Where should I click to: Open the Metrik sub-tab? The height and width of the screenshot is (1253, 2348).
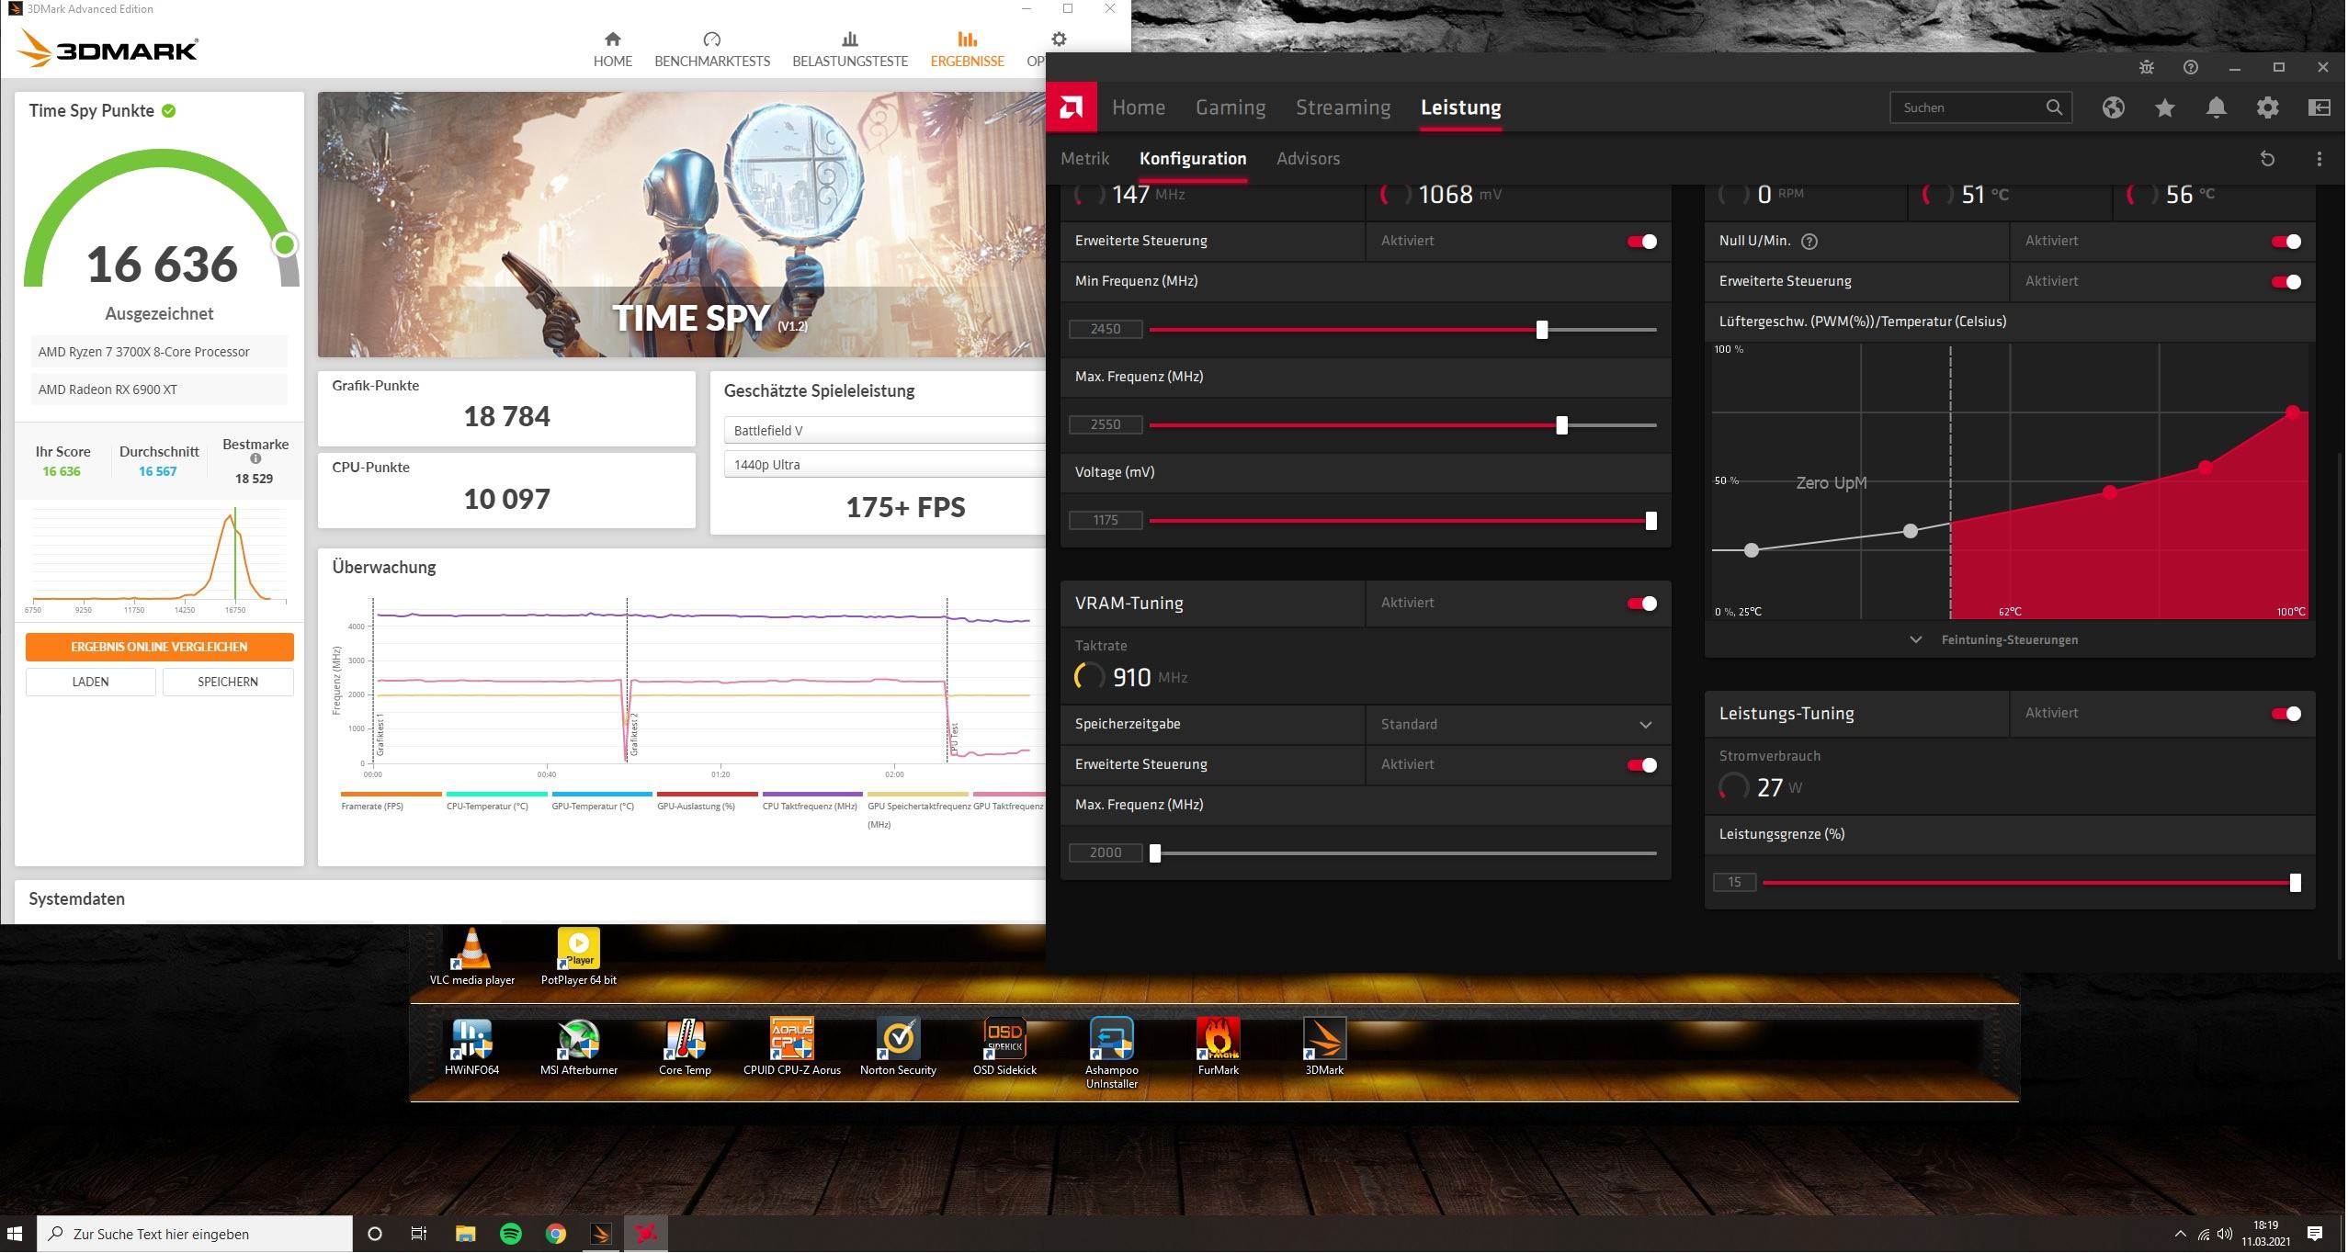[1085, 159]
